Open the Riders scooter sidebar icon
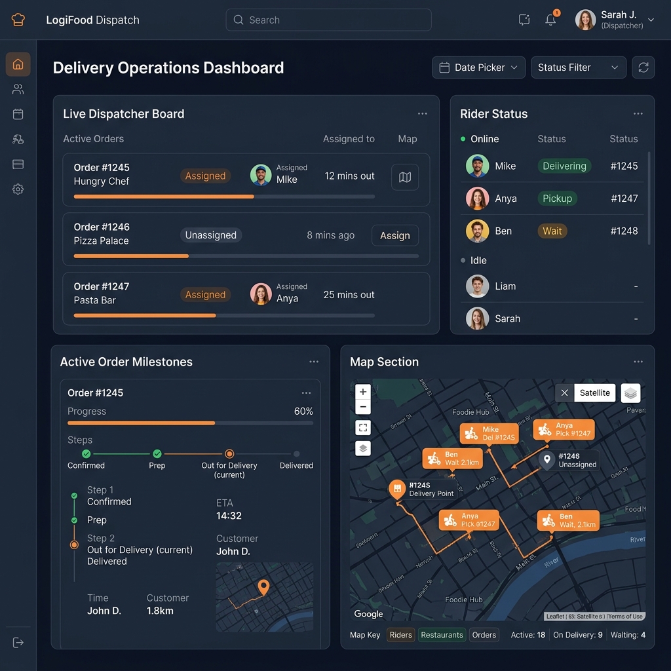 click(x=18, y=139)
